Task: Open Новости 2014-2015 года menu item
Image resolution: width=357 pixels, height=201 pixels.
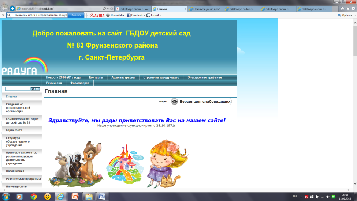Action: point(63,77)
